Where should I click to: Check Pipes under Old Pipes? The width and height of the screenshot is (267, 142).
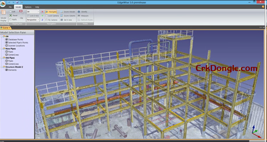pos(7,61)
